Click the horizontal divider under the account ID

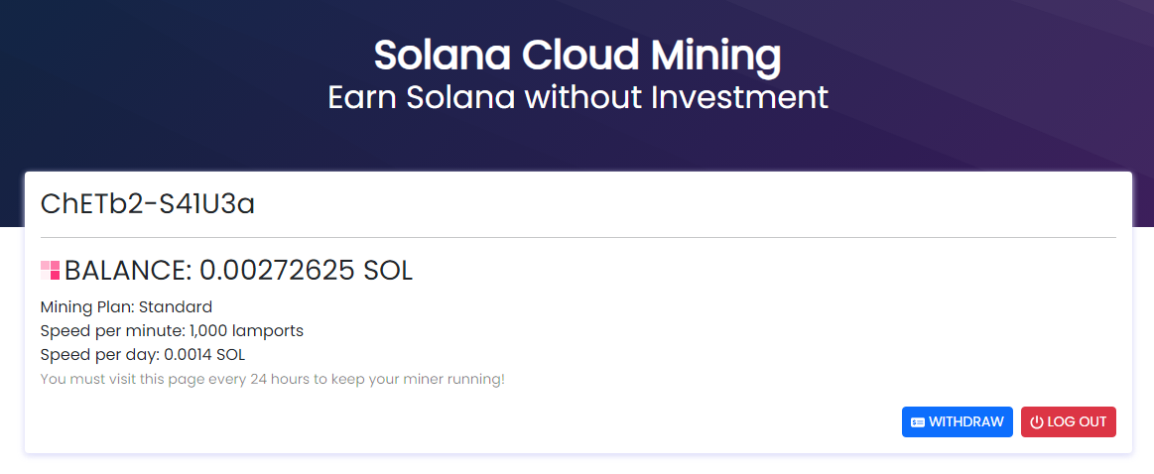point(577,238)
